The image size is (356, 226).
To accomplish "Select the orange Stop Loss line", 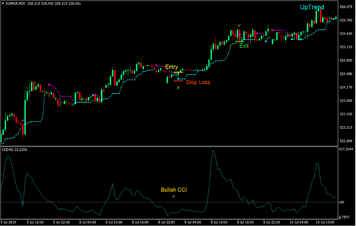I will [x=178, y=81].
